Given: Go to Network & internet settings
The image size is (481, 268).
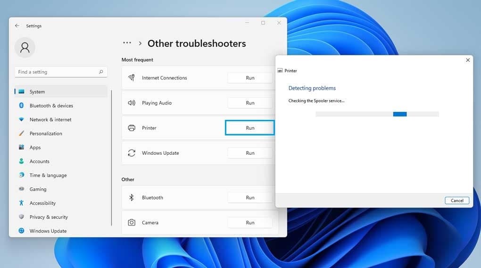Looking at the screenshot, I should 61,119.
